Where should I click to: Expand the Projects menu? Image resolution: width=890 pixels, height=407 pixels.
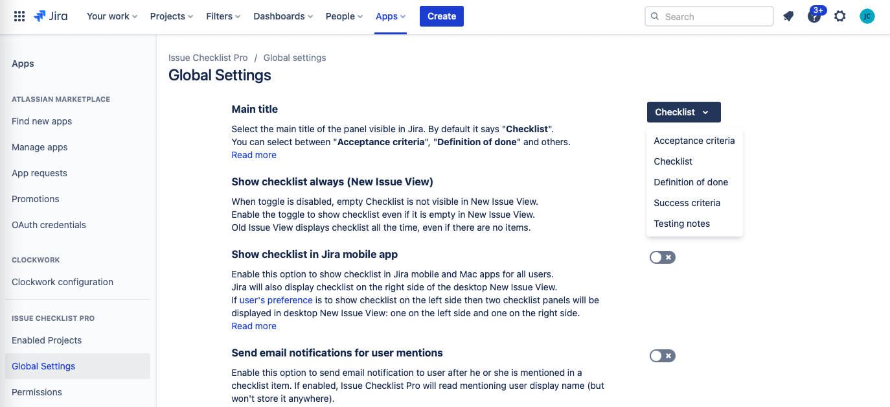(172, 16)
